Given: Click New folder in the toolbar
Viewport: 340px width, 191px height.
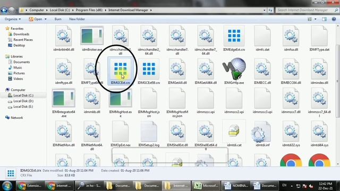Looking at the screenshot, I should click(x=77, y=19).
